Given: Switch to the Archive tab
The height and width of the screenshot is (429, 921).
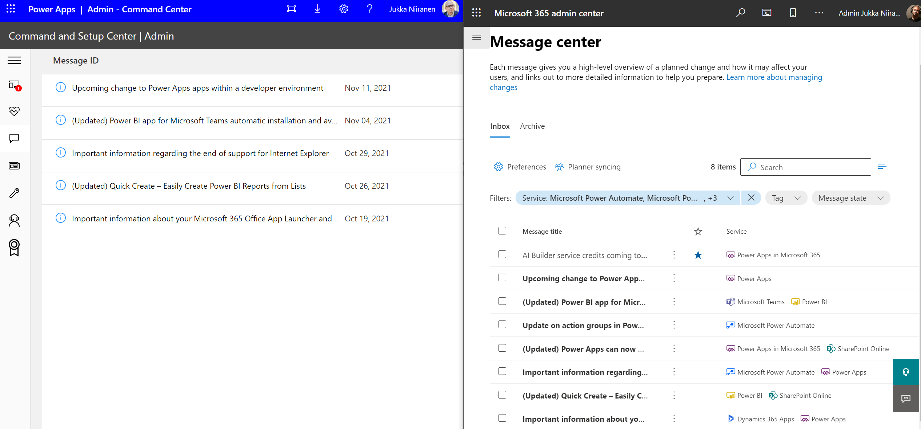Looking at the screenshot, I should coord(532,126).
